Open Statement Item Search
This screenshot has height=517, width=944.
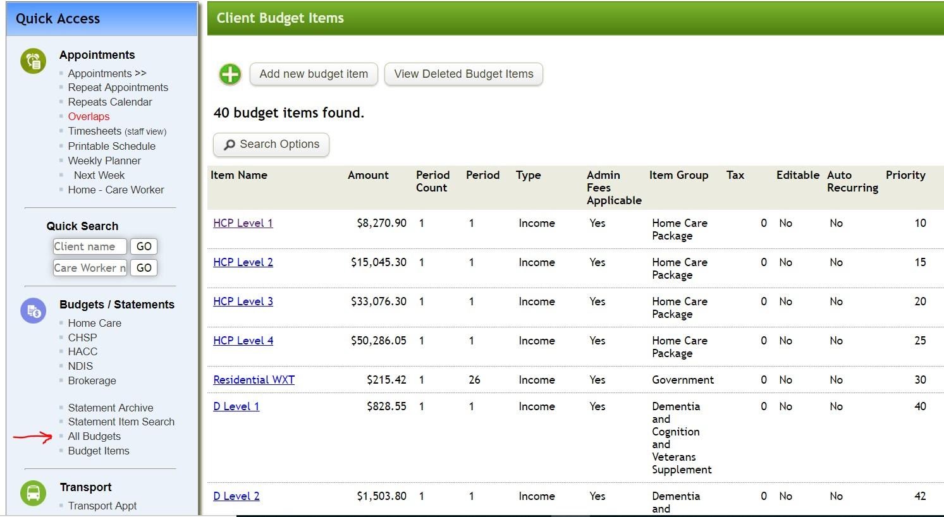121,422
